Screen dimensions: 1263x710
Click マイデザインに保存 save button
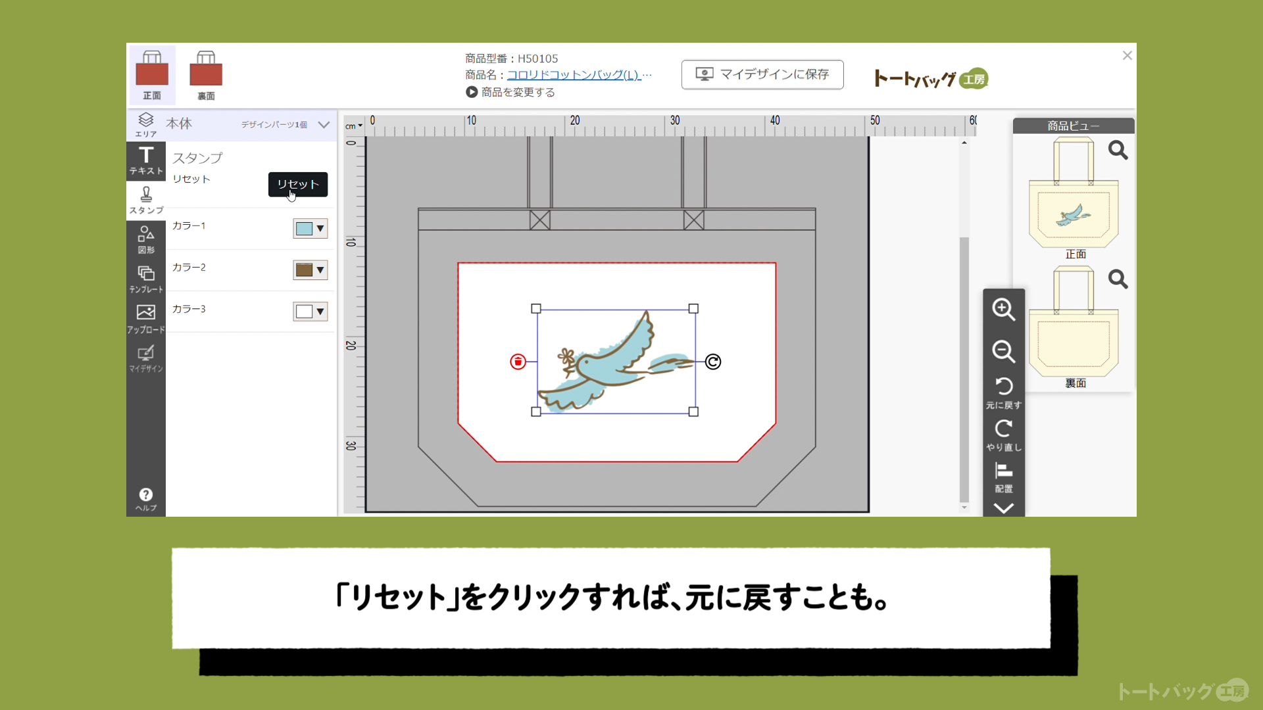click(762, 74)
